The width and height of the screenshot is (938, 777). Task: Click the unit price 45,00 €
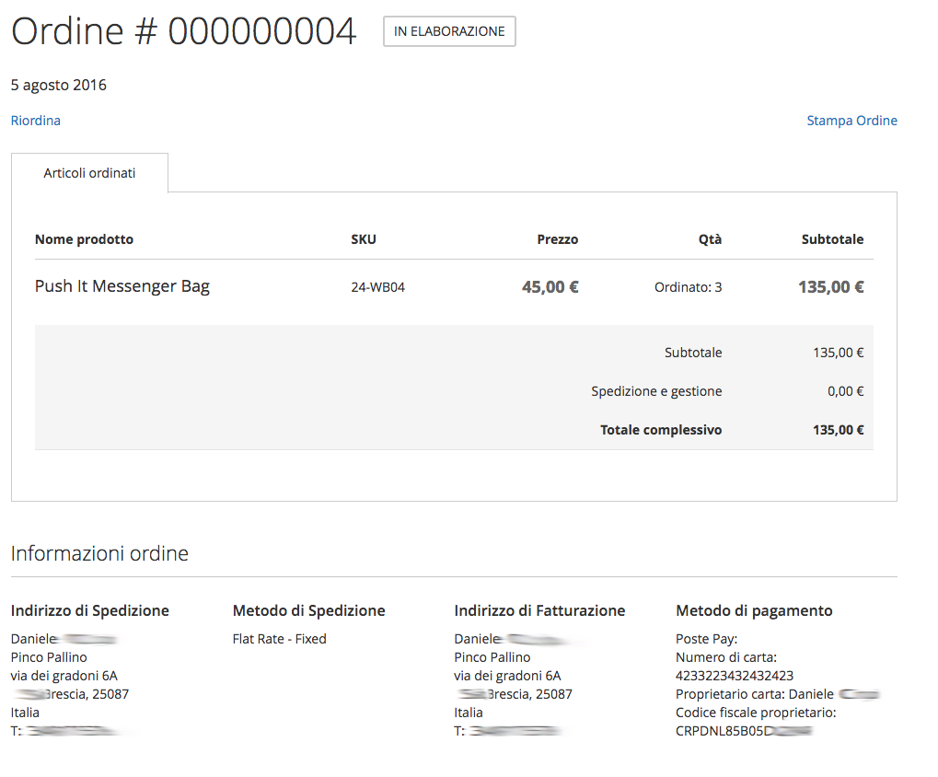coord(550,287)
